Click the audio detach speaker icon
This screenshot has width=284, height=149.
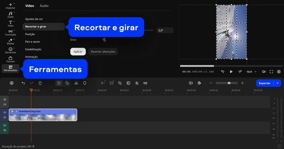pos(191,83)
